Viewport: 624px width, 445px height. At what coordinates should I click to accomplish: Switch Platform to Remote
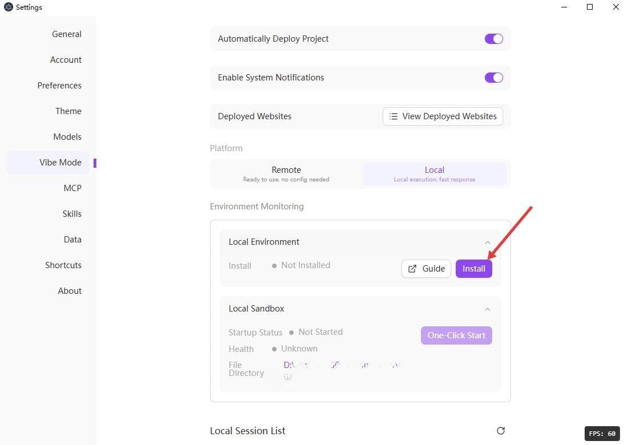coord(286,173)
